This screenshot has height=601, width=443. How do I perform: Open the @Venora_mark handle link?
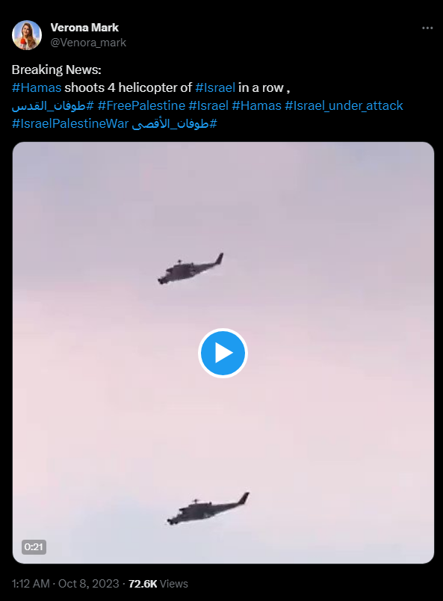point(88,43)
